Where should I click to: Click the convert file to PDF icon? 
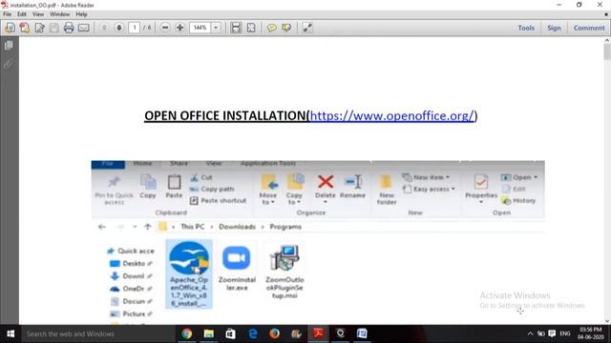pos(25,28)
